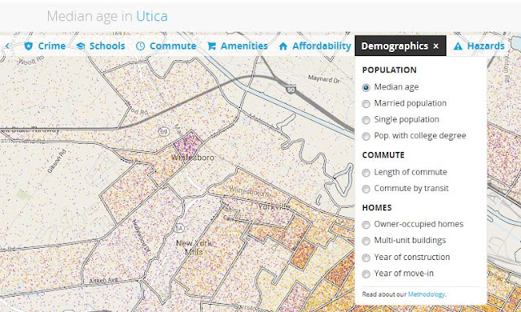Click the route 69 shield marker
The width and height of the screenshot is (521, 312).
164,132
